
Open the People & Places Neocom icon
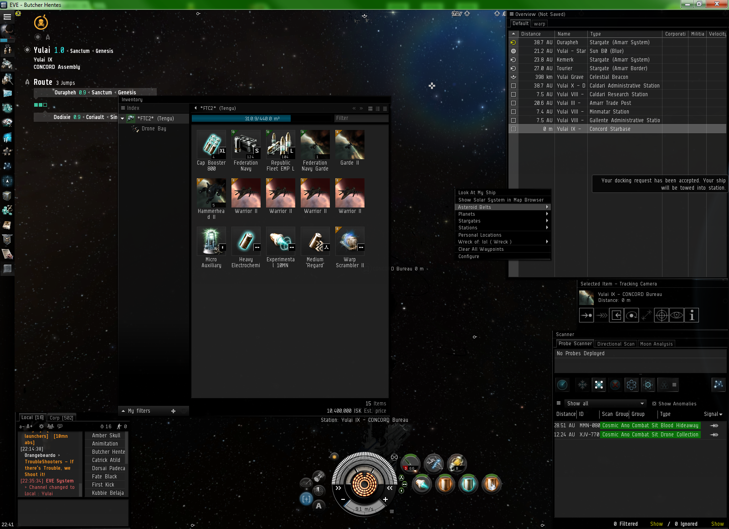click(7, 78)
